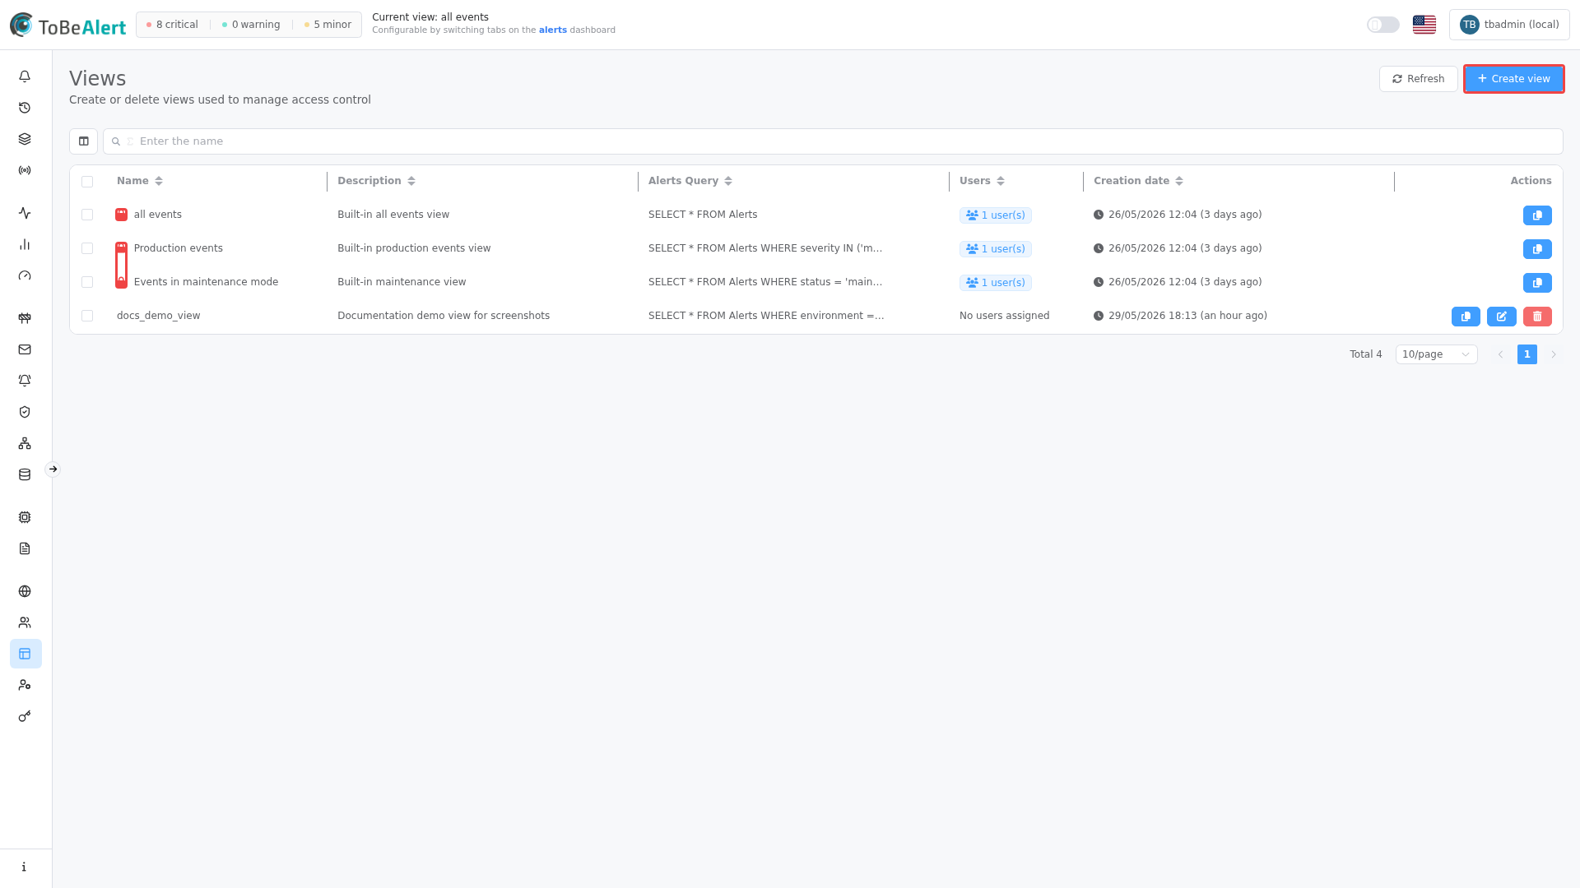Image resolution: width=1580 pixels, height=888 pixels.
Task: Open the gauge meter icon in sidebar
Action: [25, 275]
